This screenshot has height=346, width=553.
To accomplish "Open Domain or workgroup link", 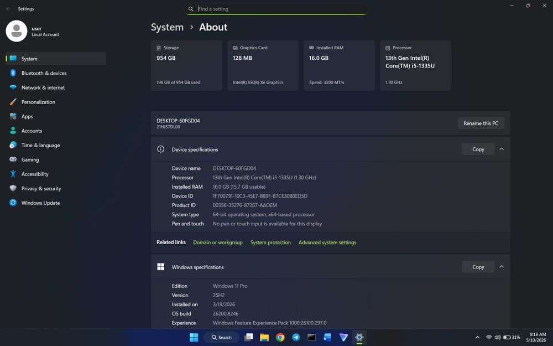I will click(217, 242).
